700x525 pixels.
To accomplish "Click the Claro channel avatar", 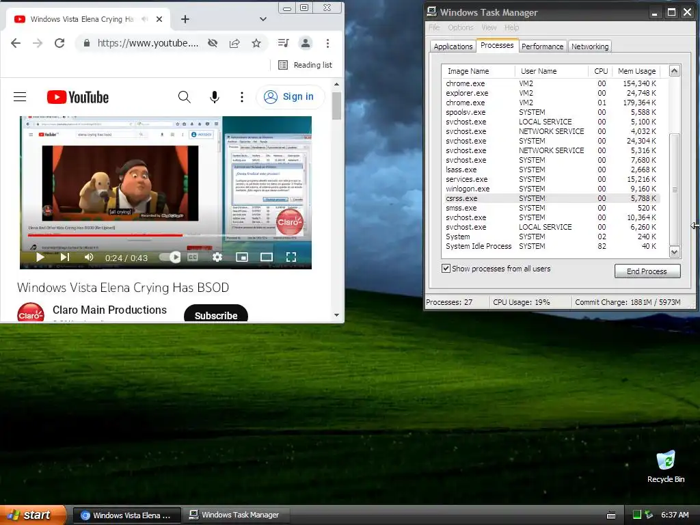I will [x=31, y=312].
